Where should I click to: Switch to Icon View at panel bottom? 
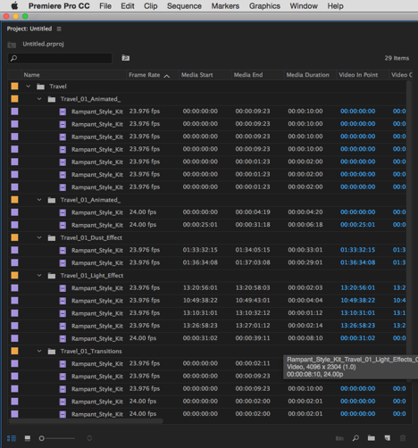28,438
